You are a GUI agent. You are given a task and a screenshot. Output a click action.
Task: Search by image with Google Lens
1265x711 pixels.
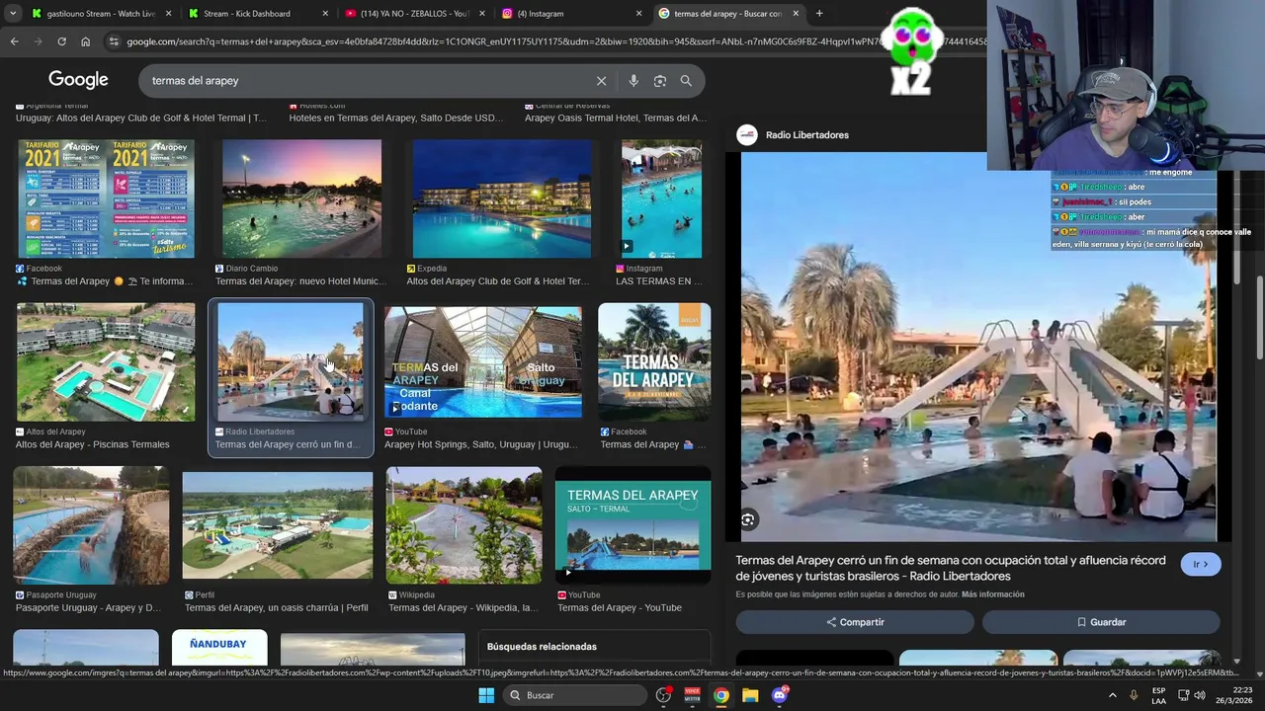point(660,81)
